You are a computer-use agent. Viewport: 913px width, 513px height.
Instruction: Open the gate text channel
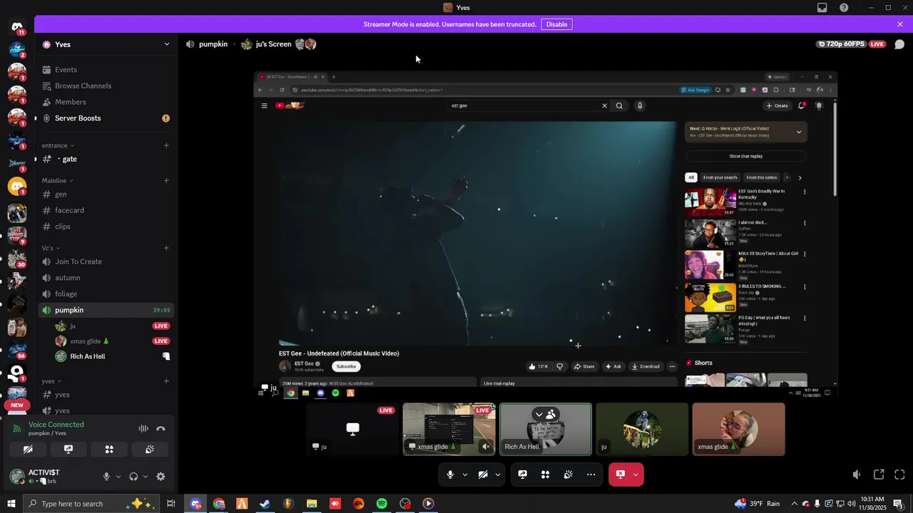106,159
